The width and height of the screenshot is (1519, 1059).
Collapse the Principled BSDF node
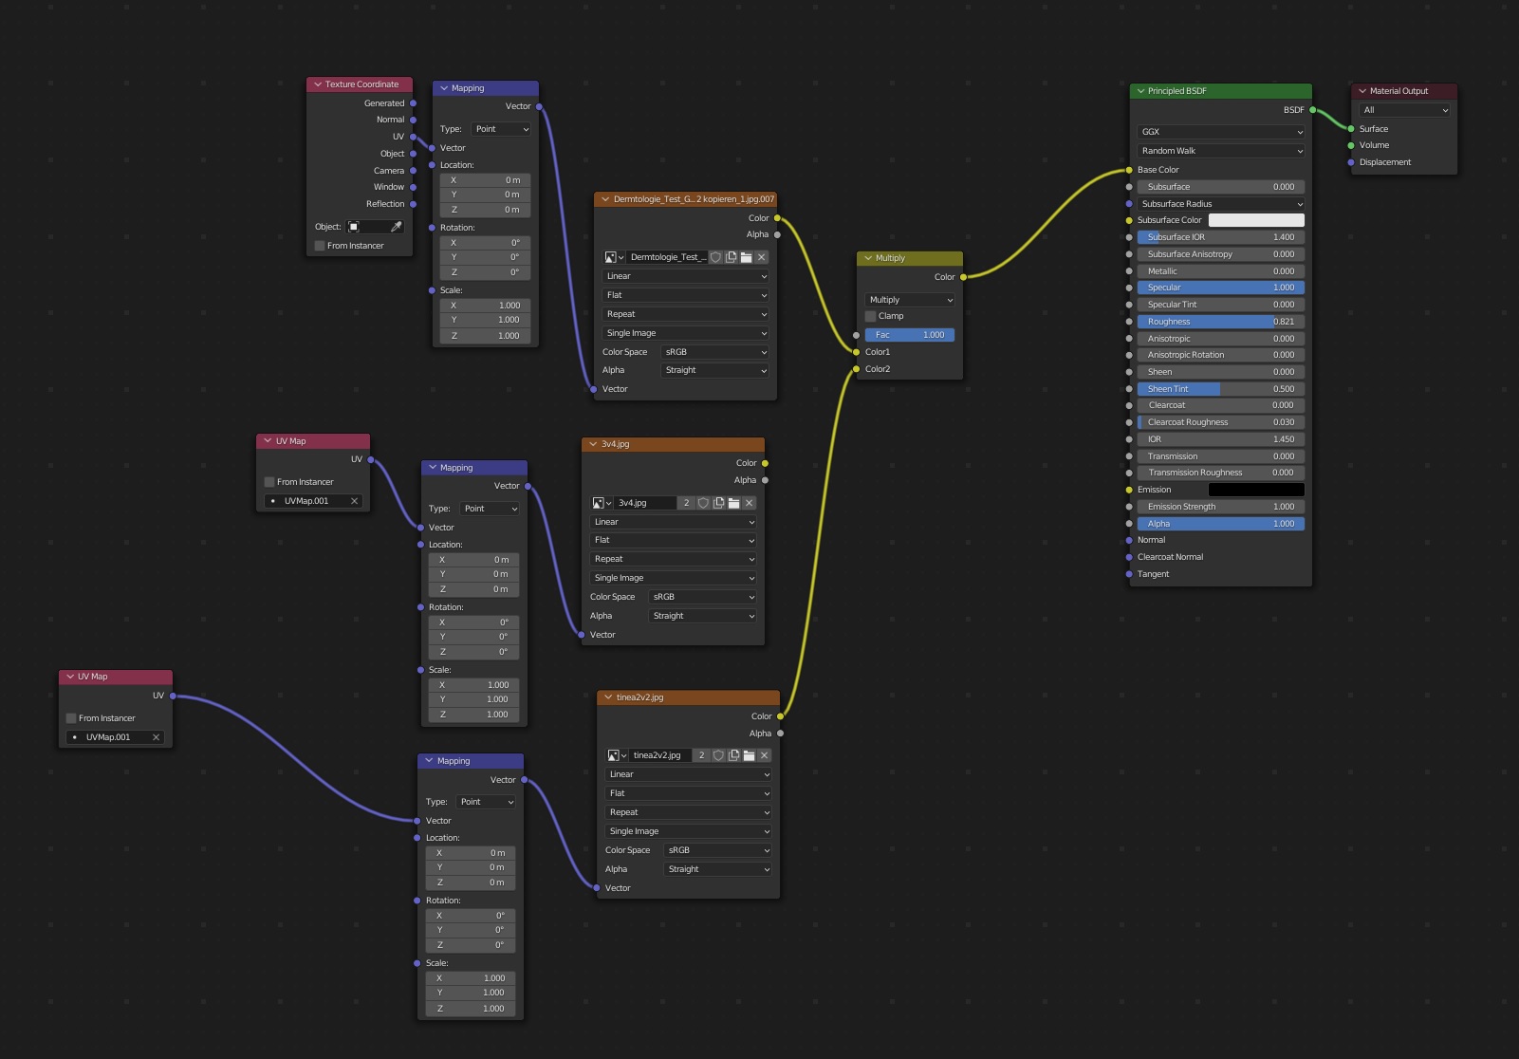point(1139,91)
